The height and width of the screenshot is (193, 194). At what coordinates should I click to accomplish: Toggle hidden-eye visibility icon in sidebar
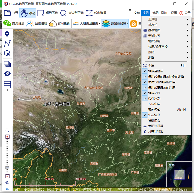point(7,74)
